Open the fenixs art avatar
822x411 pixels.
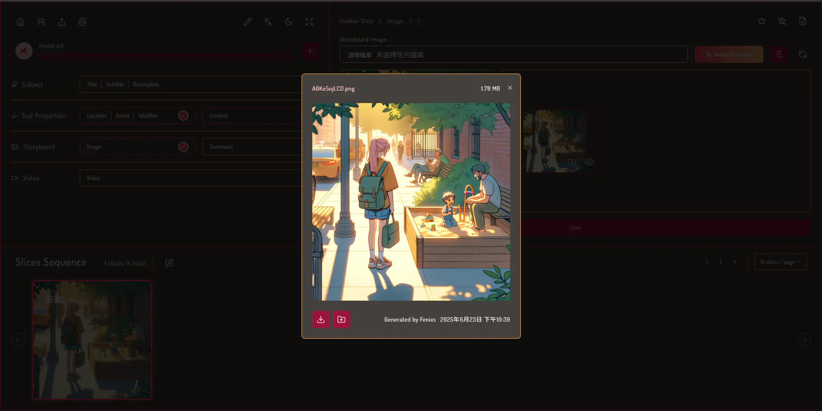point(24,51)
